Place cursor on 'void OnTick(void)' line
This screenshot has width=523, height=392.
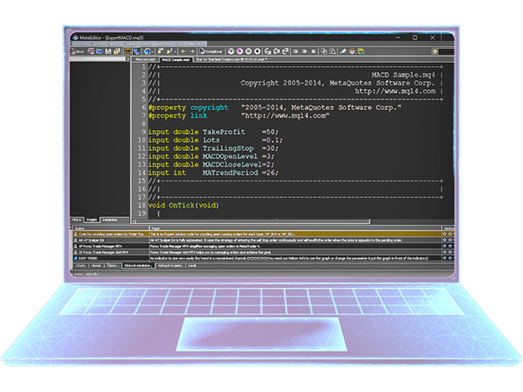click(184, 205)
